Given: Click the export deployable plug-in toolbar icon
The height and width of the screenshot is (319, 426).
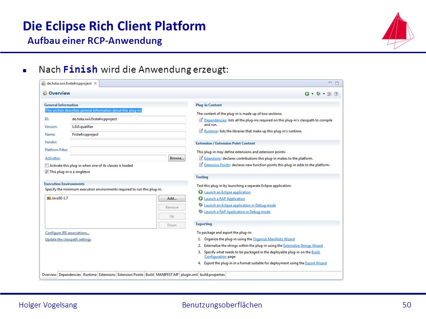Looking at the screenshot, I should tap(330, 94).
